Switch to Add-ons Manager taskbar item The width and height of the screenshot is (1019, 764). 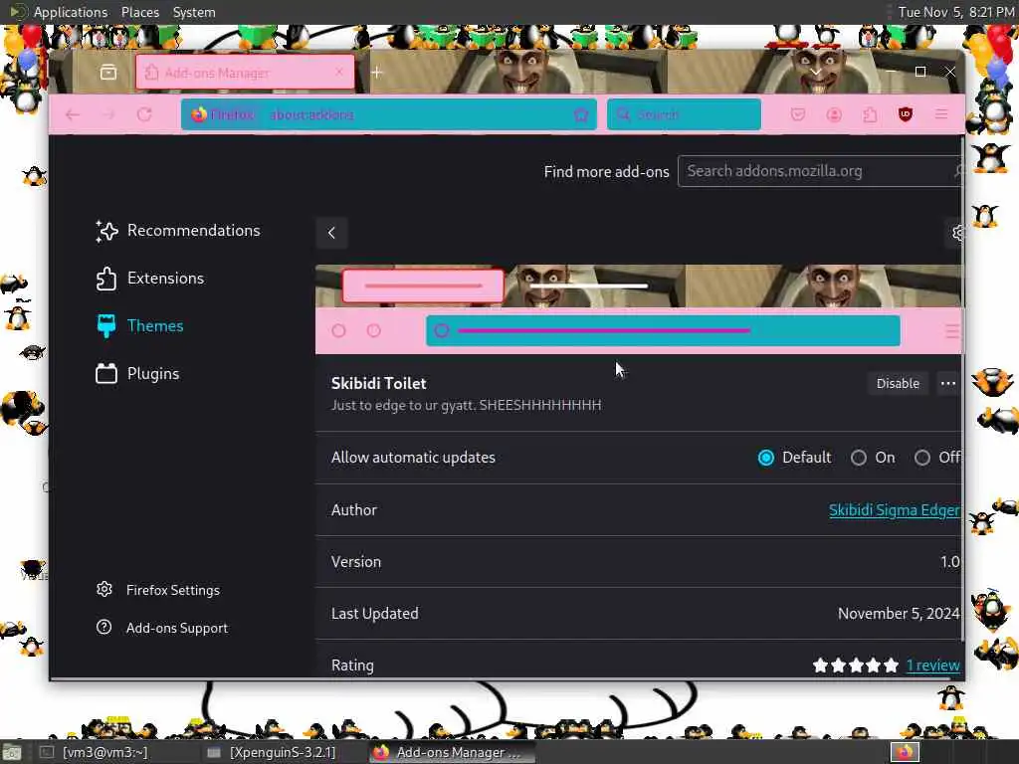[452, 752]
